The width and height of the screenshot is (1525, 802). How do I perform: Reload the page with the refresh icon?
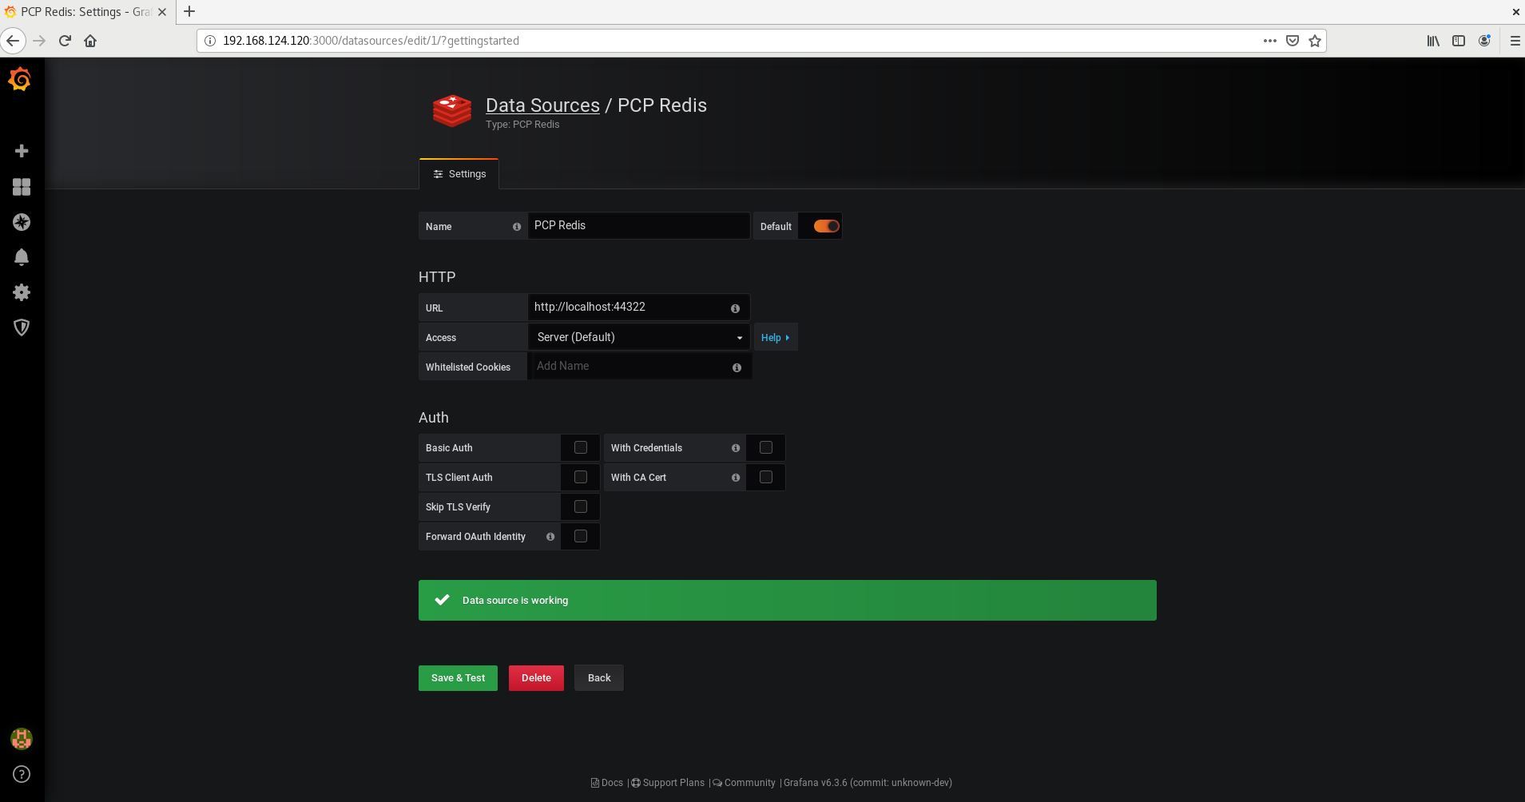click(65, 41)
